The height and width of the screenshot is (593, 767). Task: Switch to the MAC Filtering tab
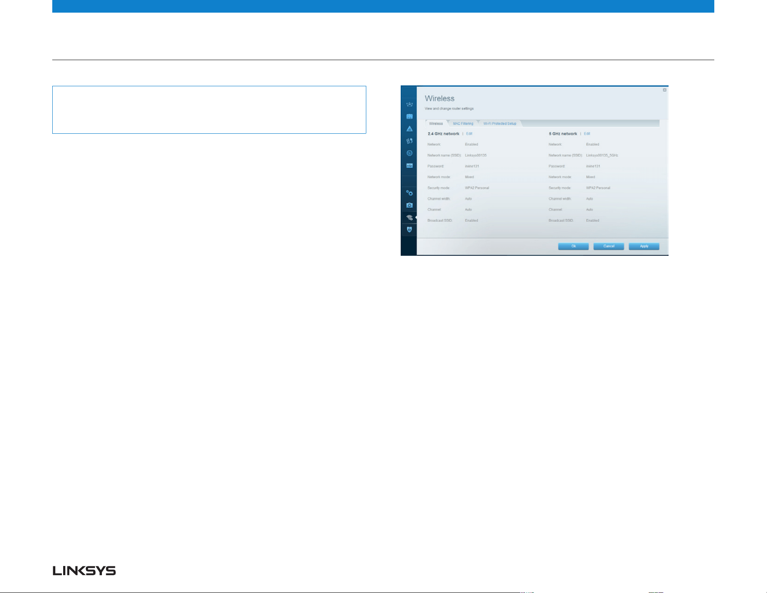pos(463,124)
